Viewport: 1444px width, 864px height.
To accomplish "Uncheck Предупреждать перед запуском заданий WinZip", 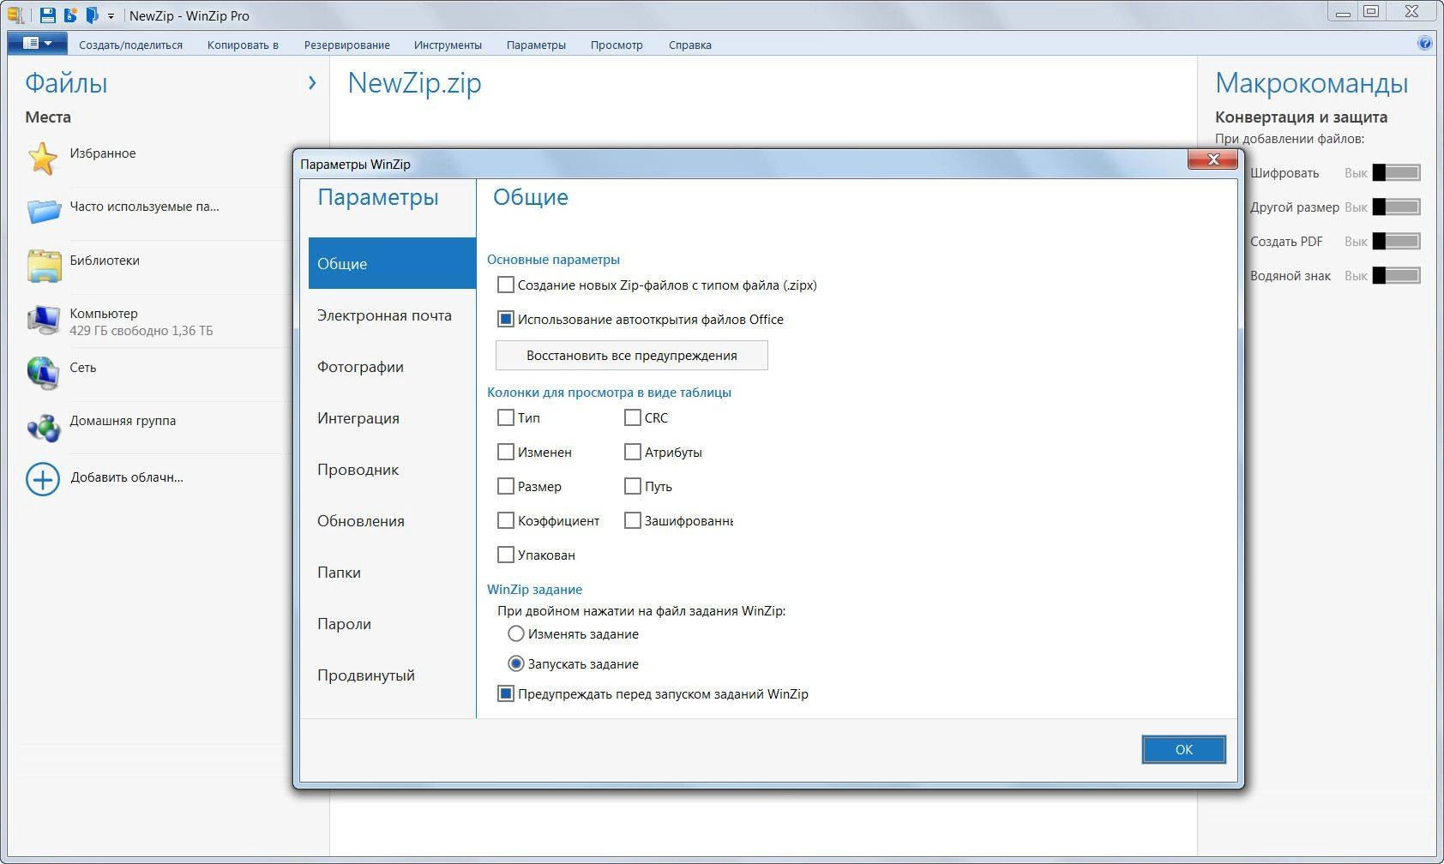I will (506, 693).
